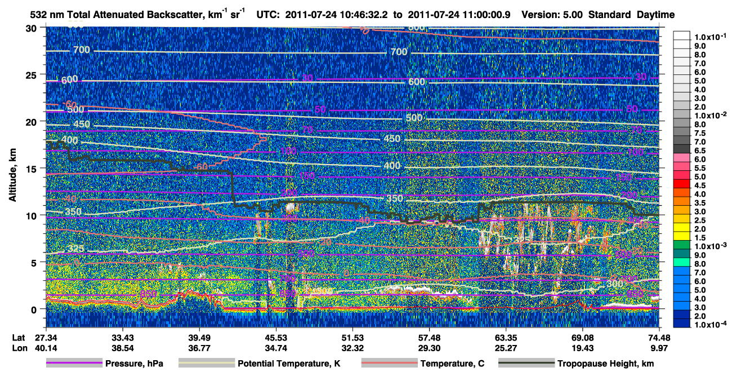Click longitude value '40.14'
This screenshot has height=376, width=732.
[46, 348]
